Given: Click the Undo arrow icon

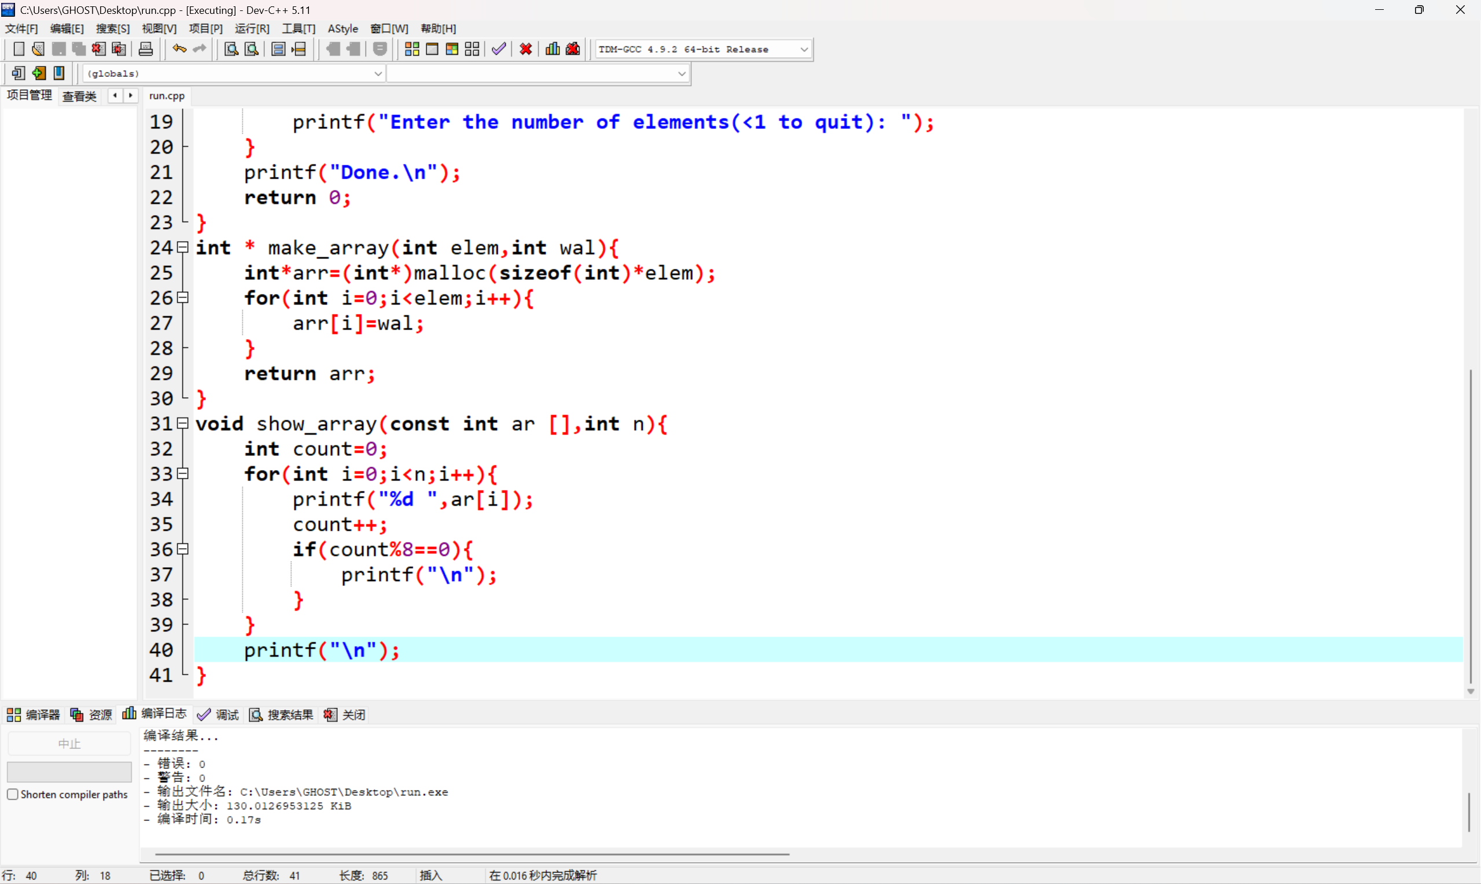Looking at the screenshot, I should point(179,50).
